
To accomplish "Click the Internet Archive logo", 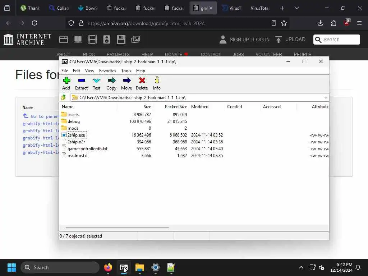I will click(x=27, y=40).
